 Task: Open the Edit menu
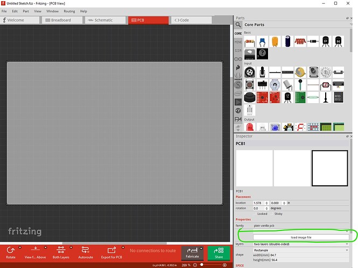(15, 11)
